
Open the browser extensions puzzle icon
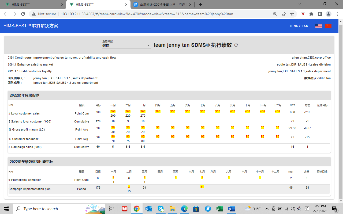(x=311, y=14)
